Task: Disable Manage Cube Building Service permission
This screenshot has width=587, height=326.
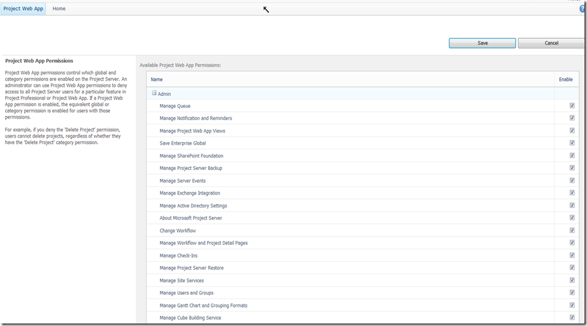Action: pos(572,318)
